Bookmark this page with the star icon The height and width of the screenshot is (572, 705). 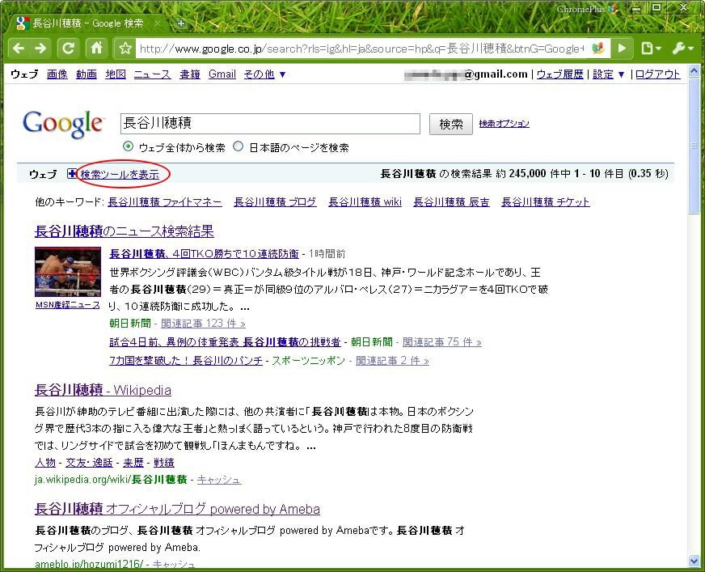(125, 49)
